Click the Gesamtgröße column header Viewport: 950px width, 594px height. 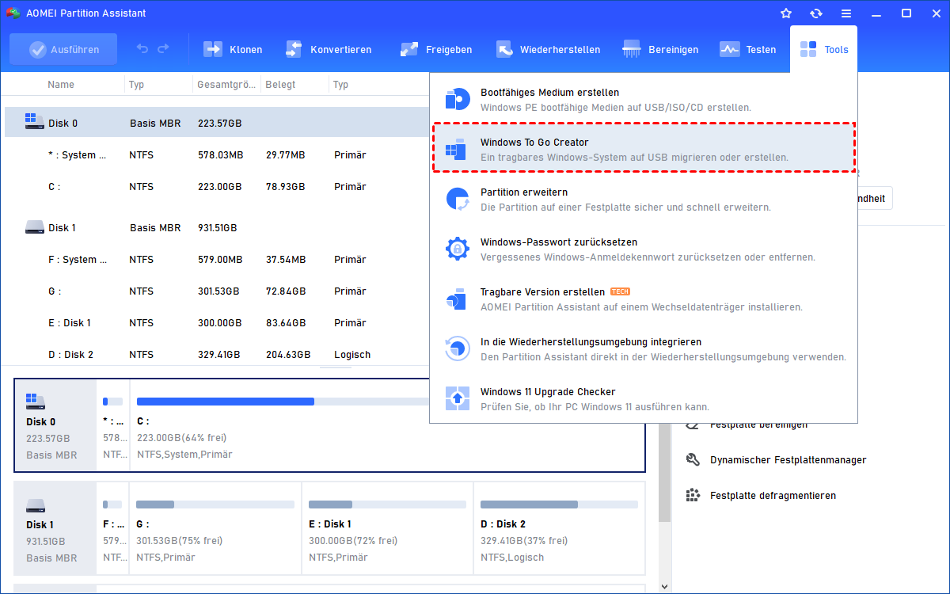[226, 84]
